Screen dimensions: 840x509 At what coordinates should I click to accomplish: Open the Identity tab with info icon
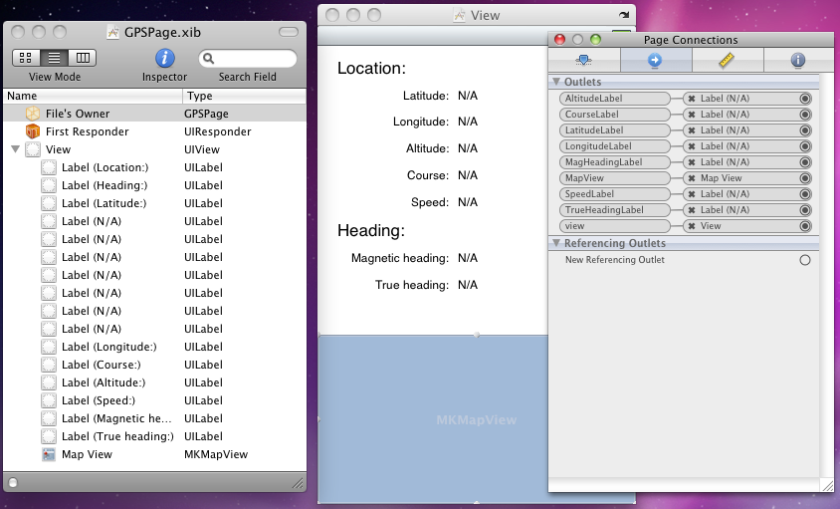[798, 60]
